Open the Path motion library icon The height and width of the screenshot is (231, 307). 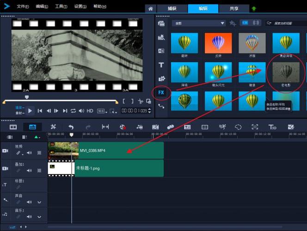click(x=161, y=106)
